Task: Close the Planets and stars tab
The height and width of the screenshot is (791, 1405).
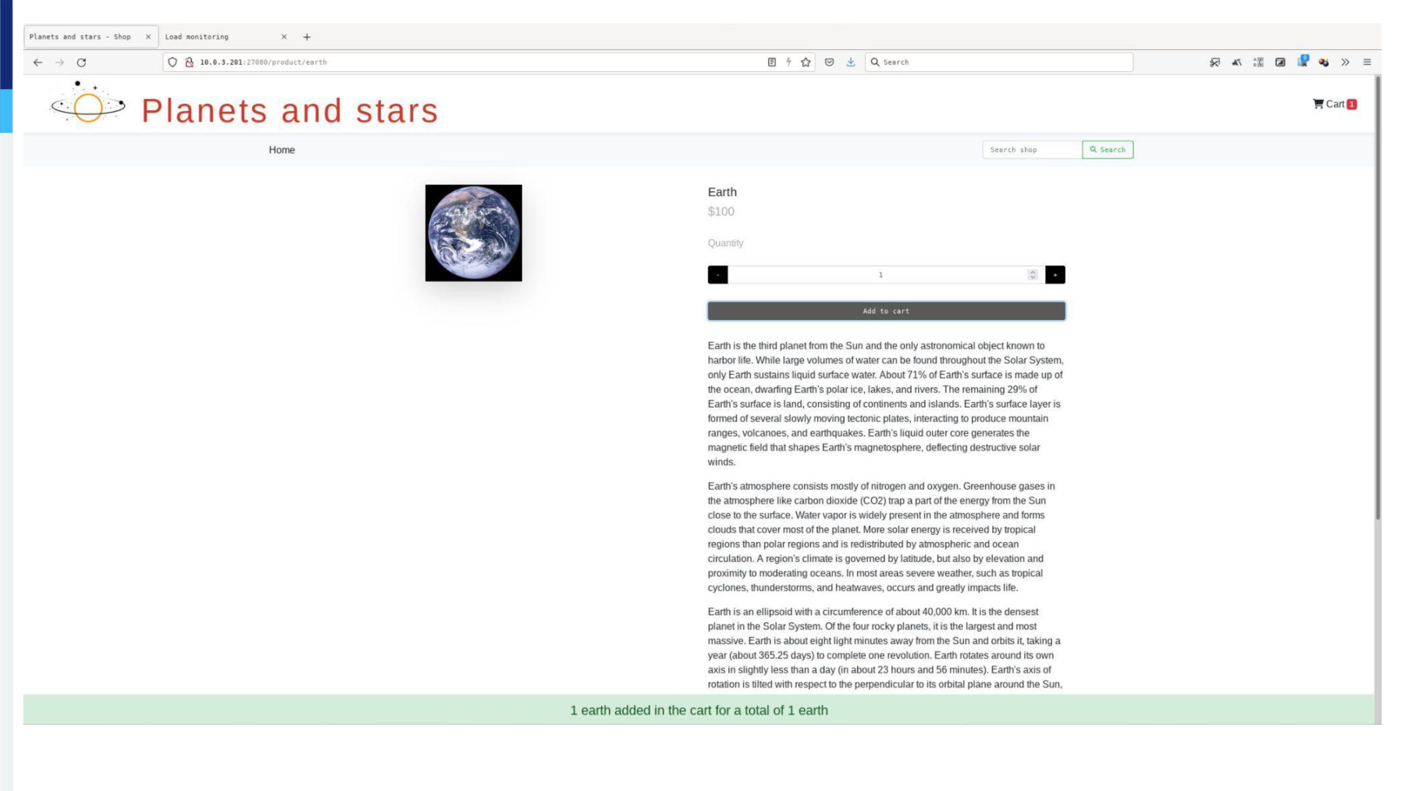Action: pos(148,37)
